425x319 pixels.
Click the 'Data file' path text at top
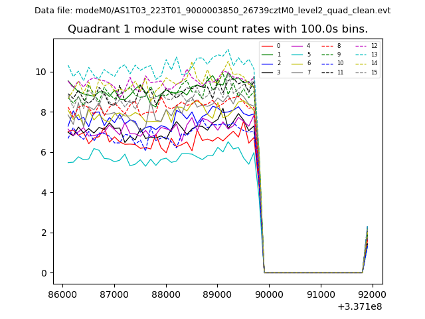212,11
